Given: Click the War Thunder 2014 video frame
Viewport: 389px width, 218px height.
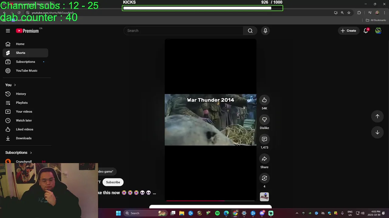Looking at the screenshot, I should click(211, 120).
